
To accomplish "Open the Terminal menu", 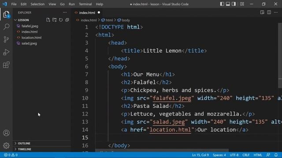I will click(85, 4).
